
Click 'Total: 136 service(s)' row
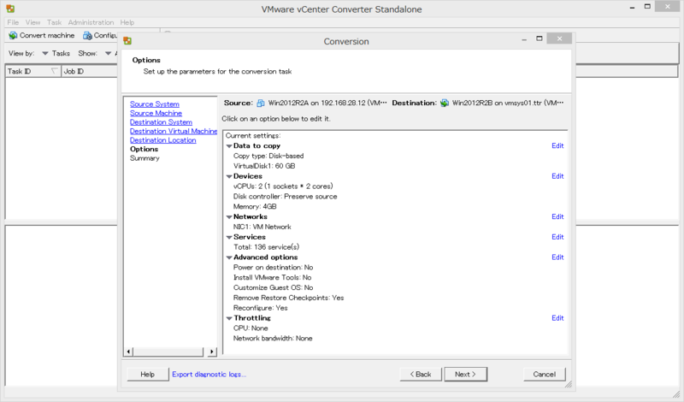(x=266, y=247)
